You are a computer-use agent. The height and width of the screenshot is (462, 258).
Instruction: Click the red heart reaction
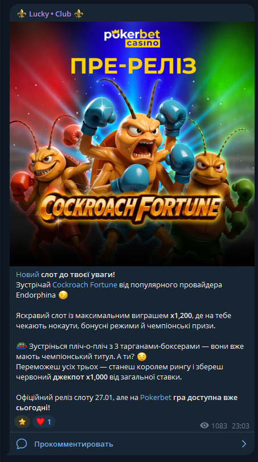40,422
